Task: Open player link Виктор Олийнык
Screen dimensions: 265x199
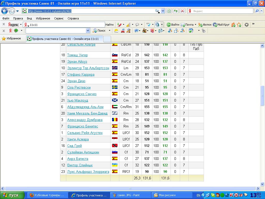Action: 80,165
